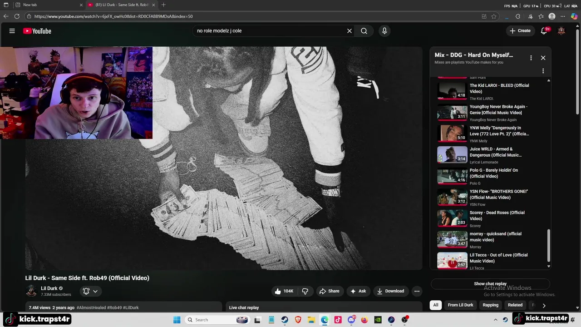The image size is (581, 327).
Task: Dislike the Lil Durk video
Action: point(305,291)
